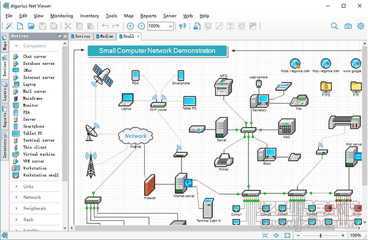
Task: Toggle the pin on Devices panel
Action: [59, 36]
